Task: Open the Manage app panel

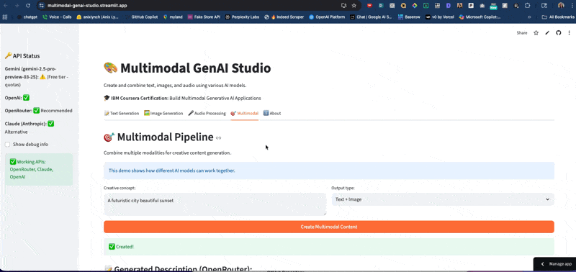Action: [556, 264]
